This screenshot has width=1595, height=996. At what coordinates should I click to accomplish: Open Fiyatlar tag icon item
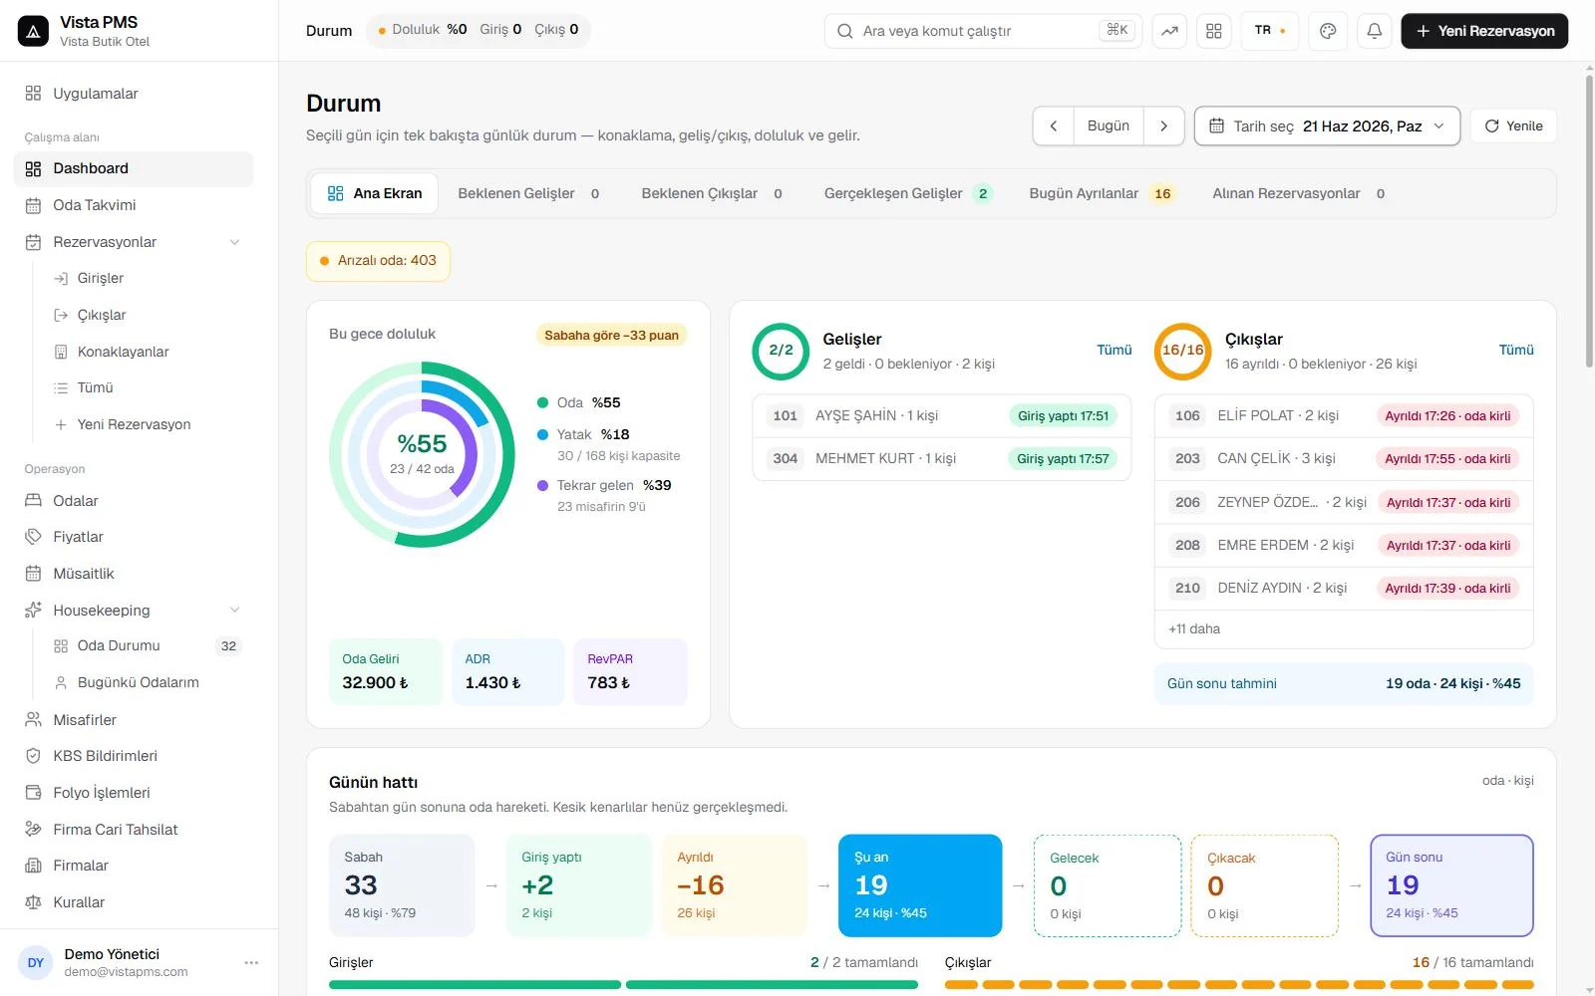[134, 537]
